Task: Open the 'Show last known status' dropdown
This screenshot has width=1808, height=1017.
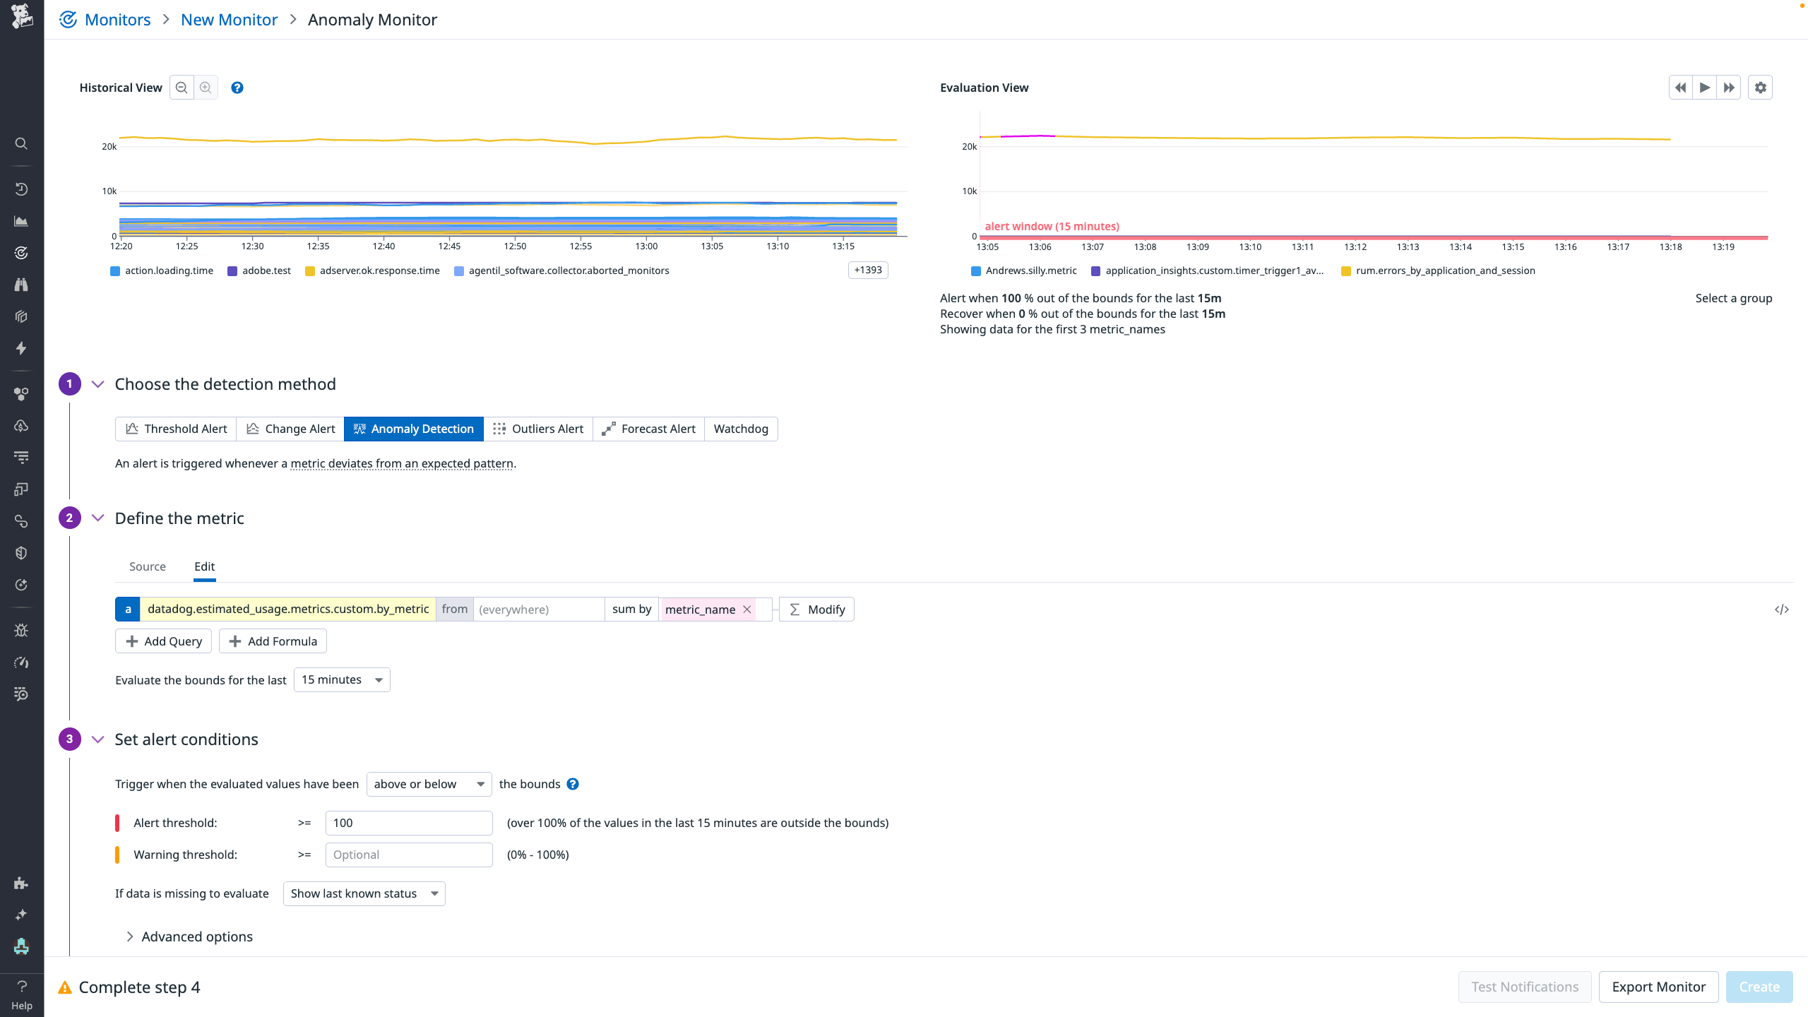Action: [x=363, y=893]
